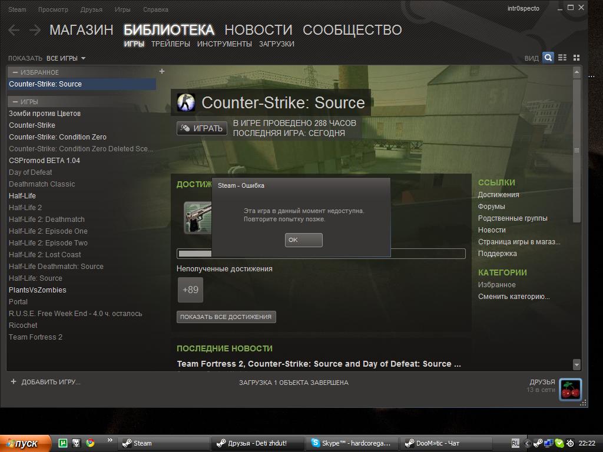Open the Игры menu
The width and height of the screenshot is (603, 452).
point(122,9)
